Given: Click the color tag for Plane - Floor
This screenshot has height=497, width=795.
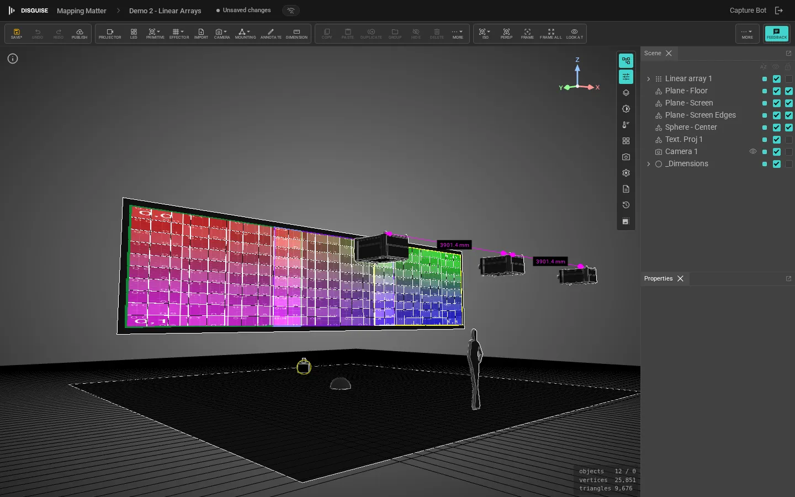Looking at the screenshot, I should click(x=765, y=91).
